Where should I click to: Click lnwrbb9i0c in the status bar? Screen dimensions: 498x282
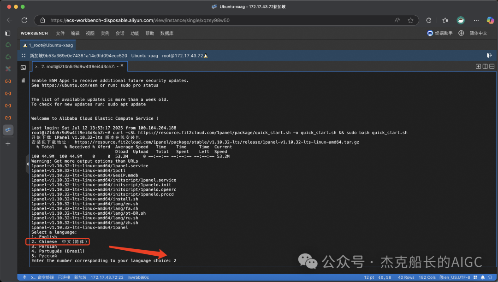[x=138, y=277]
